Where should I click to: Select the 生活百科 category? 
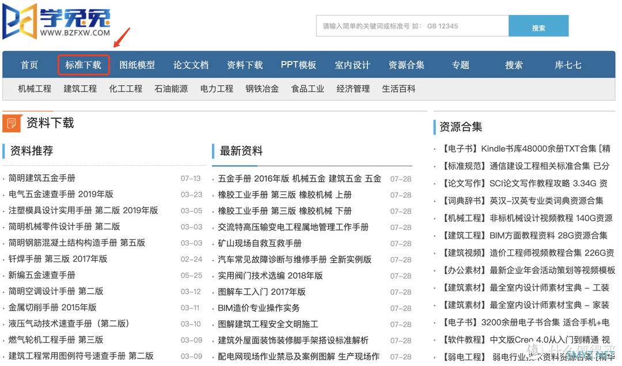click(399, 89)
